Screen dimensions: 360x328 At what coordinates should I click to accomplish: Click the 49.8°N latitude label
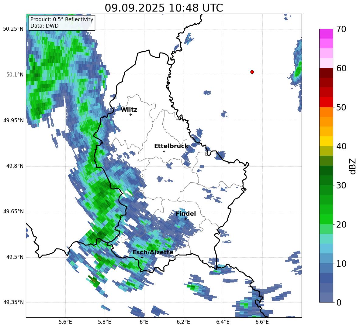pos(15,166)
